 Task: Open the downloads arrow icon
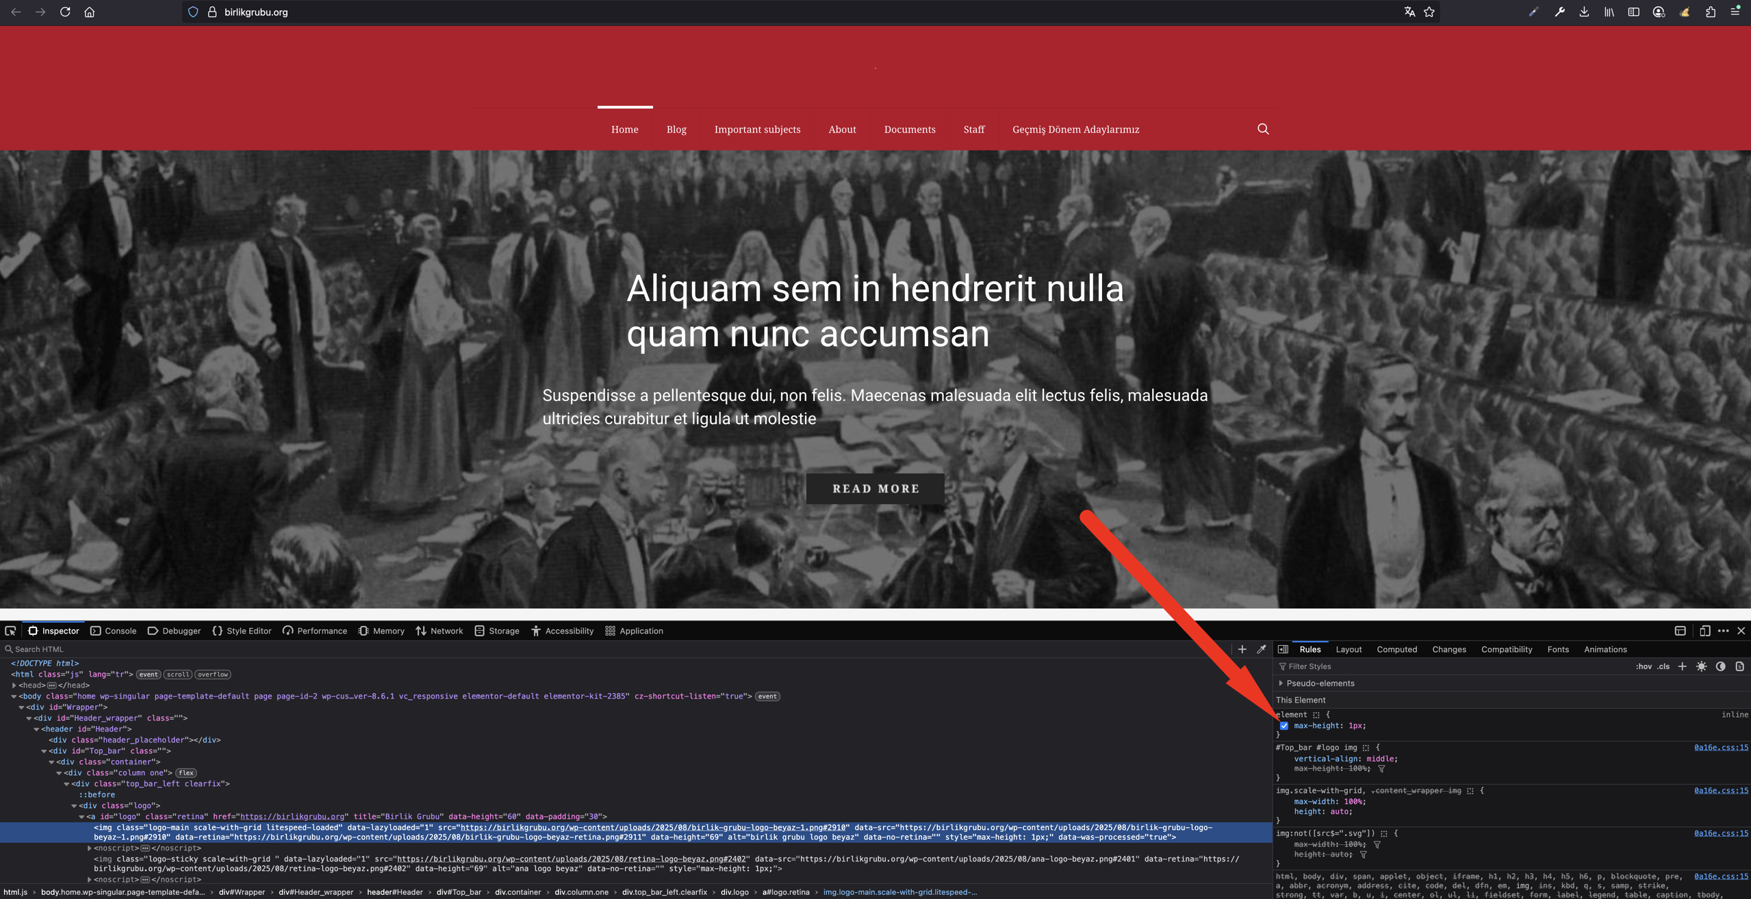tap(1584, 12)
